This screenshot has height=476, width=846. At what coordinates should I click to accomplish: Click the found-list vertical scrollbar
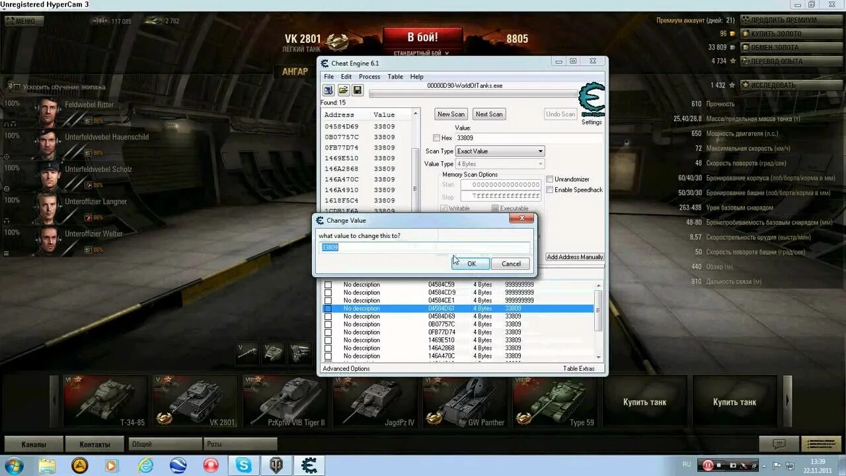416,163
